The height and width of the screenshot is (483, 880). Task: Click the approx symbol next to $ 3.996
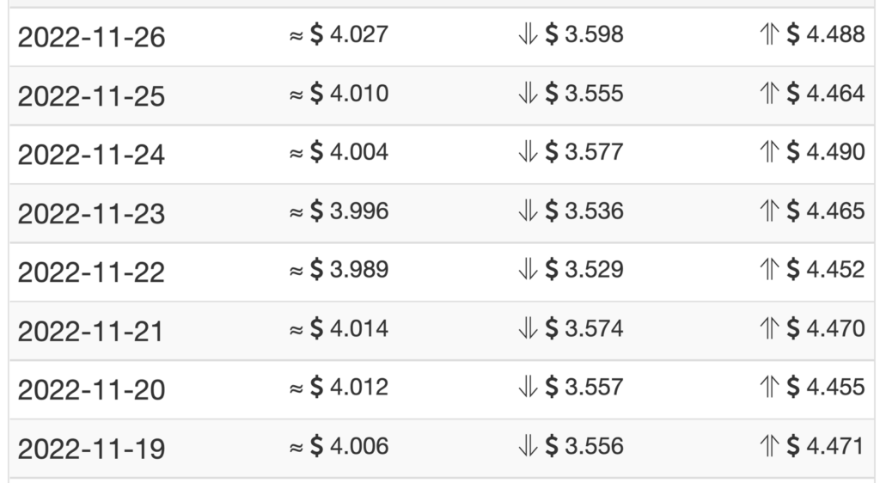coord(296,212)
